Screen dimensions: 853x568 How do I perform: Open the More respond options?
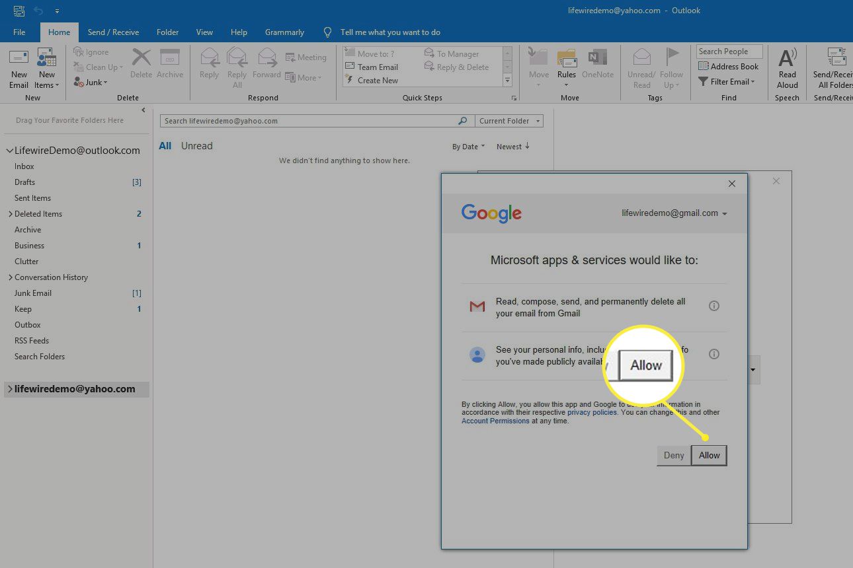pyautogui.click(x=304, y=77)
